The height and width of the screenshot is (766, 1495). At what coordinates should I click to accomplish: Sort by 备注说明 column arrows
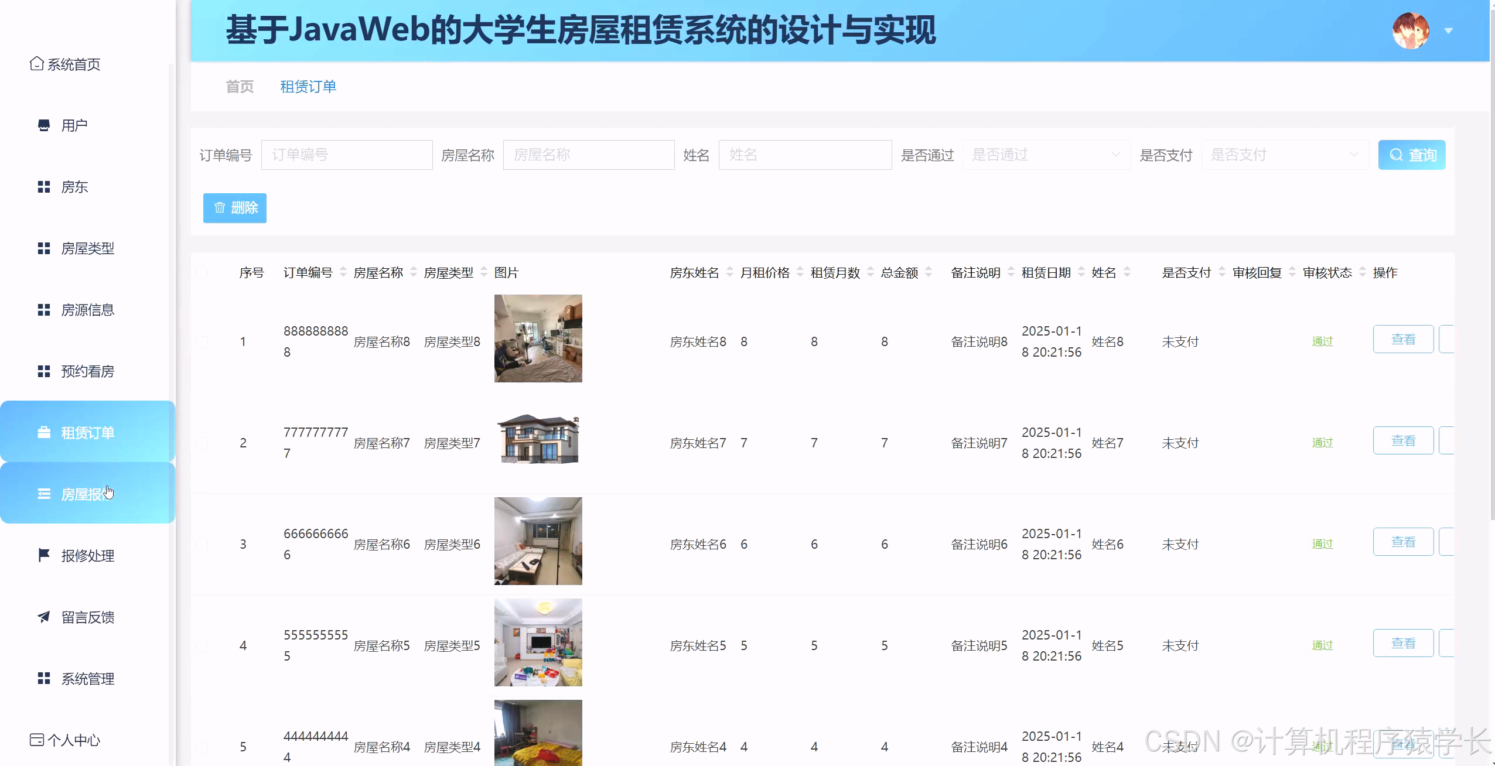click(1011, 272)
